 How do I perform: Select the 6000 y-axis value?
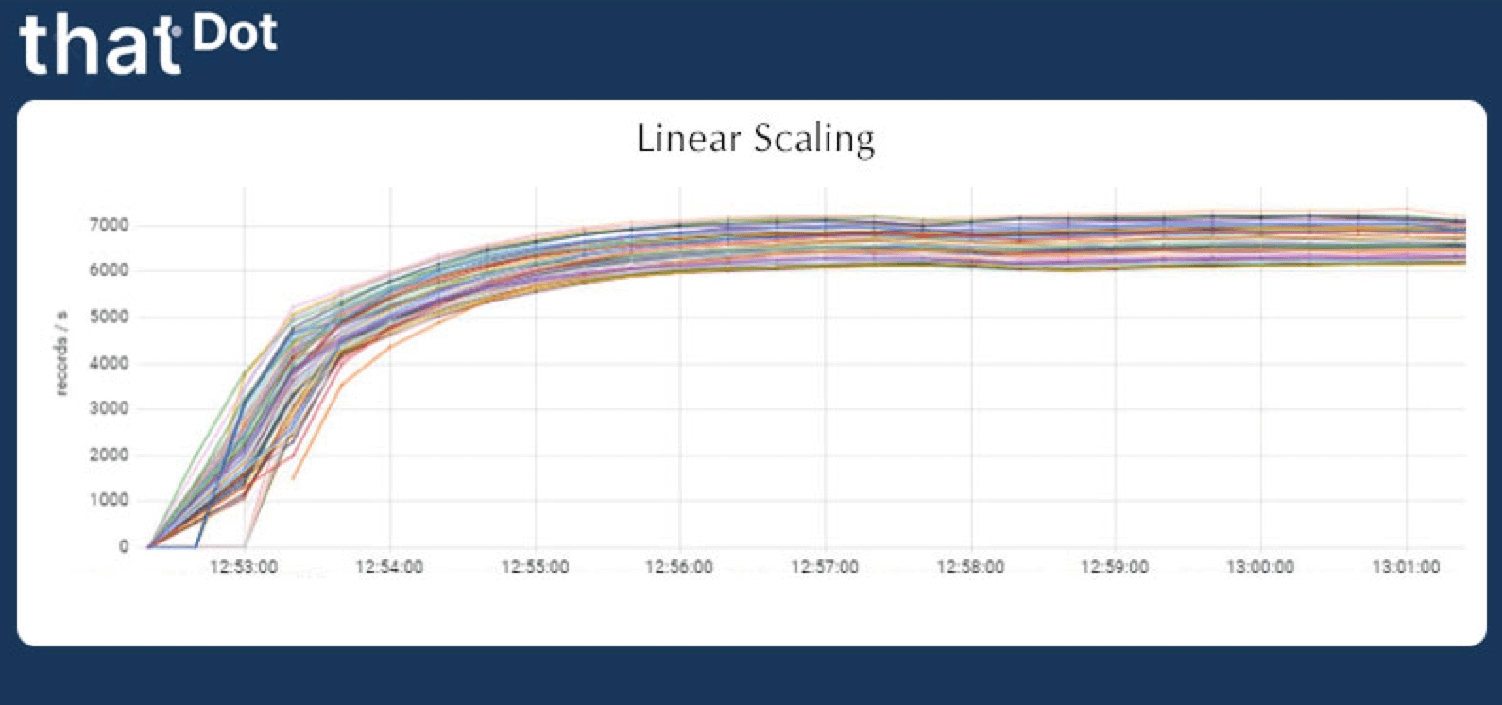111,270
